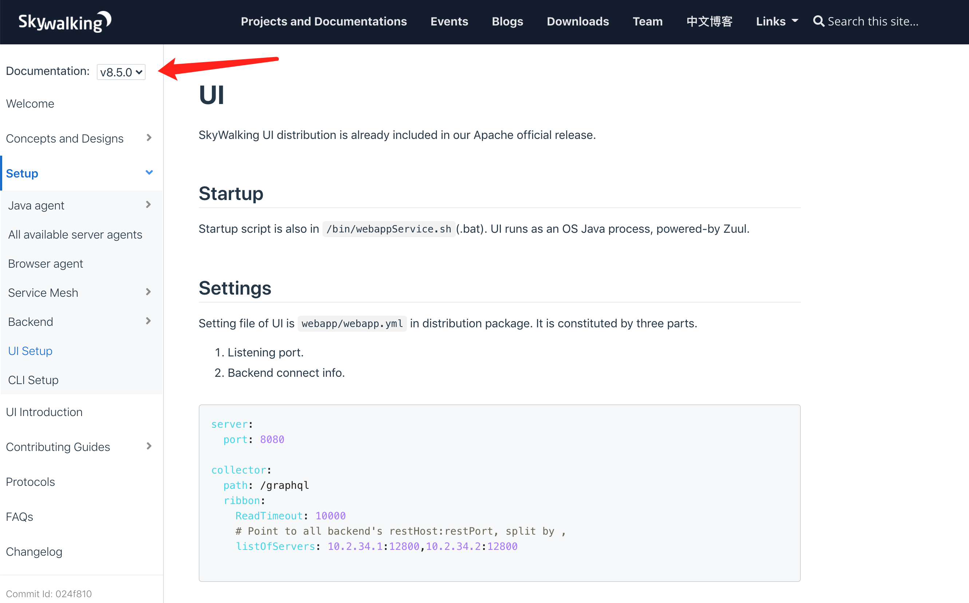Open the Browser agent page

(46, 264)
